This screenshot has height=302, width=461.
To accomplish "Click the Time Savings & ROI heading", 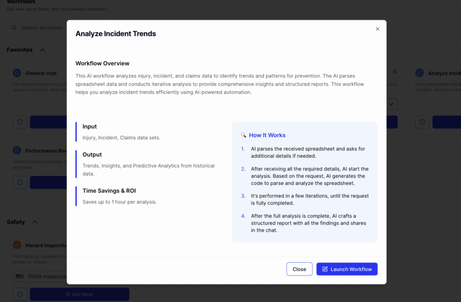I will coord(109,191).
